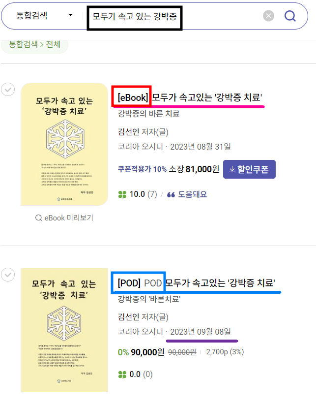Click the 할인쿠폰 download button

[x=249, y=169]
